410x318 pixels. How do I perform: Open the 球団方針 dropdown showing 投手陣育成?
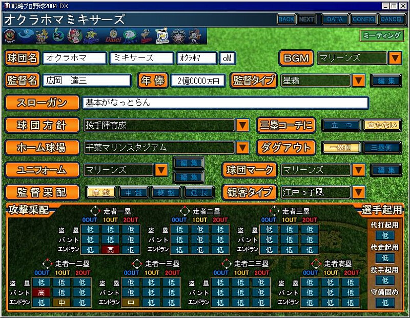pyautogui.click(x=242, y=125)
